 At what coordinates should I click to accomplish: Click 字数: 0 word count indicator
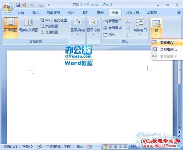[27, 147]
